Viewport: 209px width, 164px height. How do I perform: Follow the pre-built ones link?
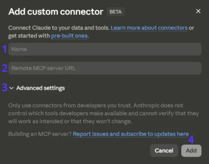click(x=69, y=36)
